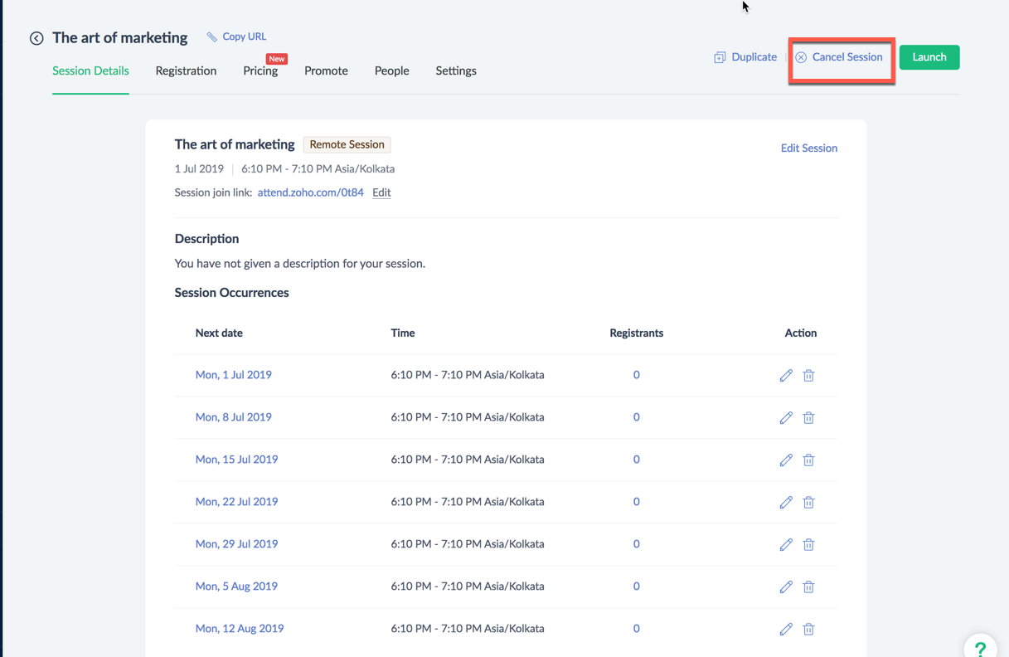Viewport: 1009px width, 657px height.
Task: Go to the Promote tab
Action: coord(326,71)
